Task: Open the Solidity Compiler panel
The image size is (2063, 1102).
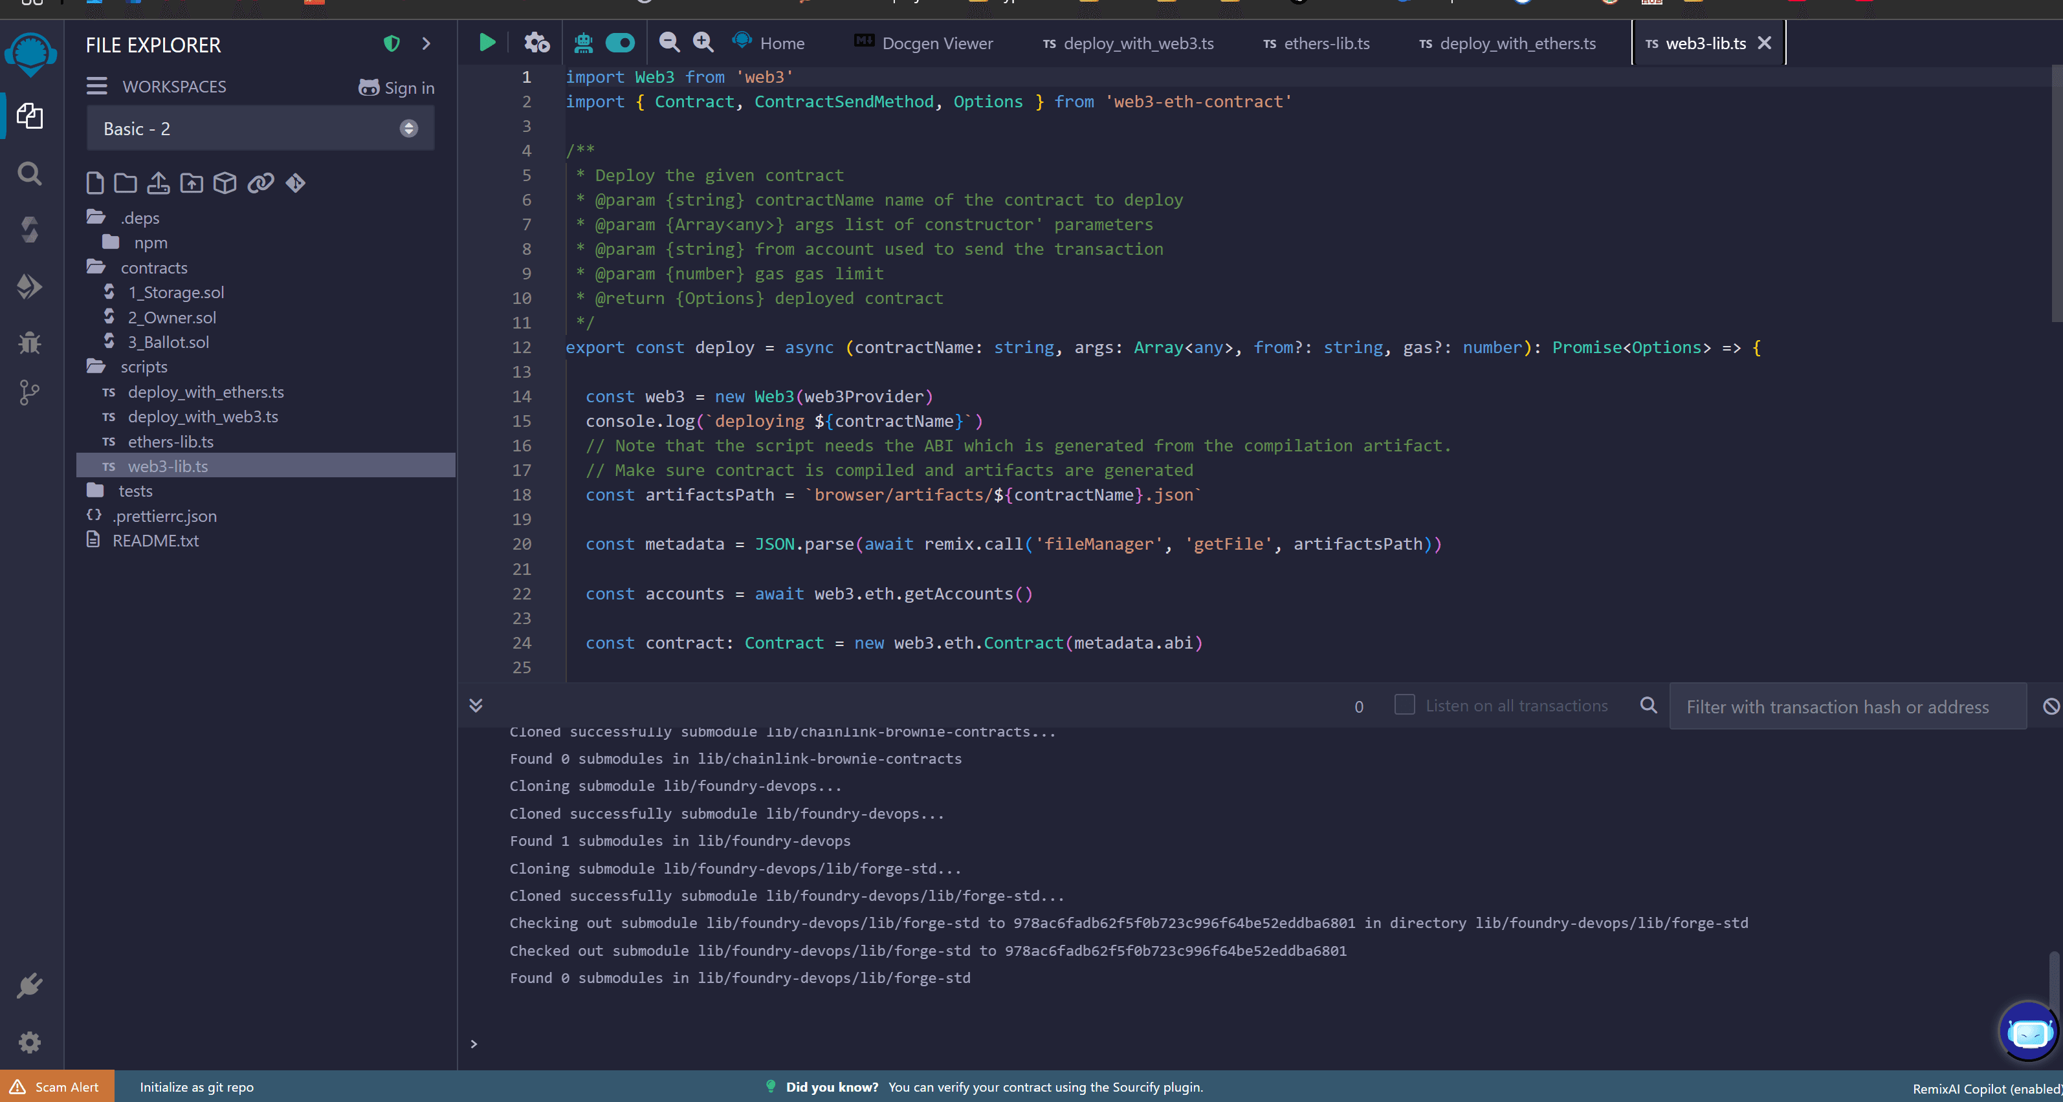Action: [30, 230]
